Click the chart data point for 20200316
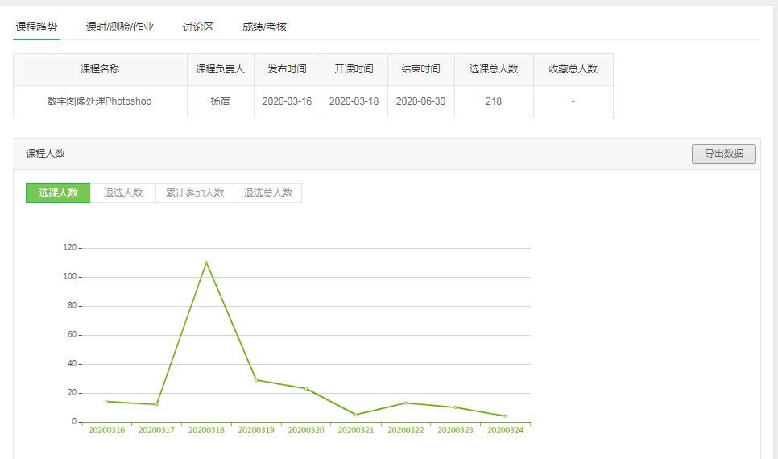The width and height of the screenshot is (778, 459). 106,401
